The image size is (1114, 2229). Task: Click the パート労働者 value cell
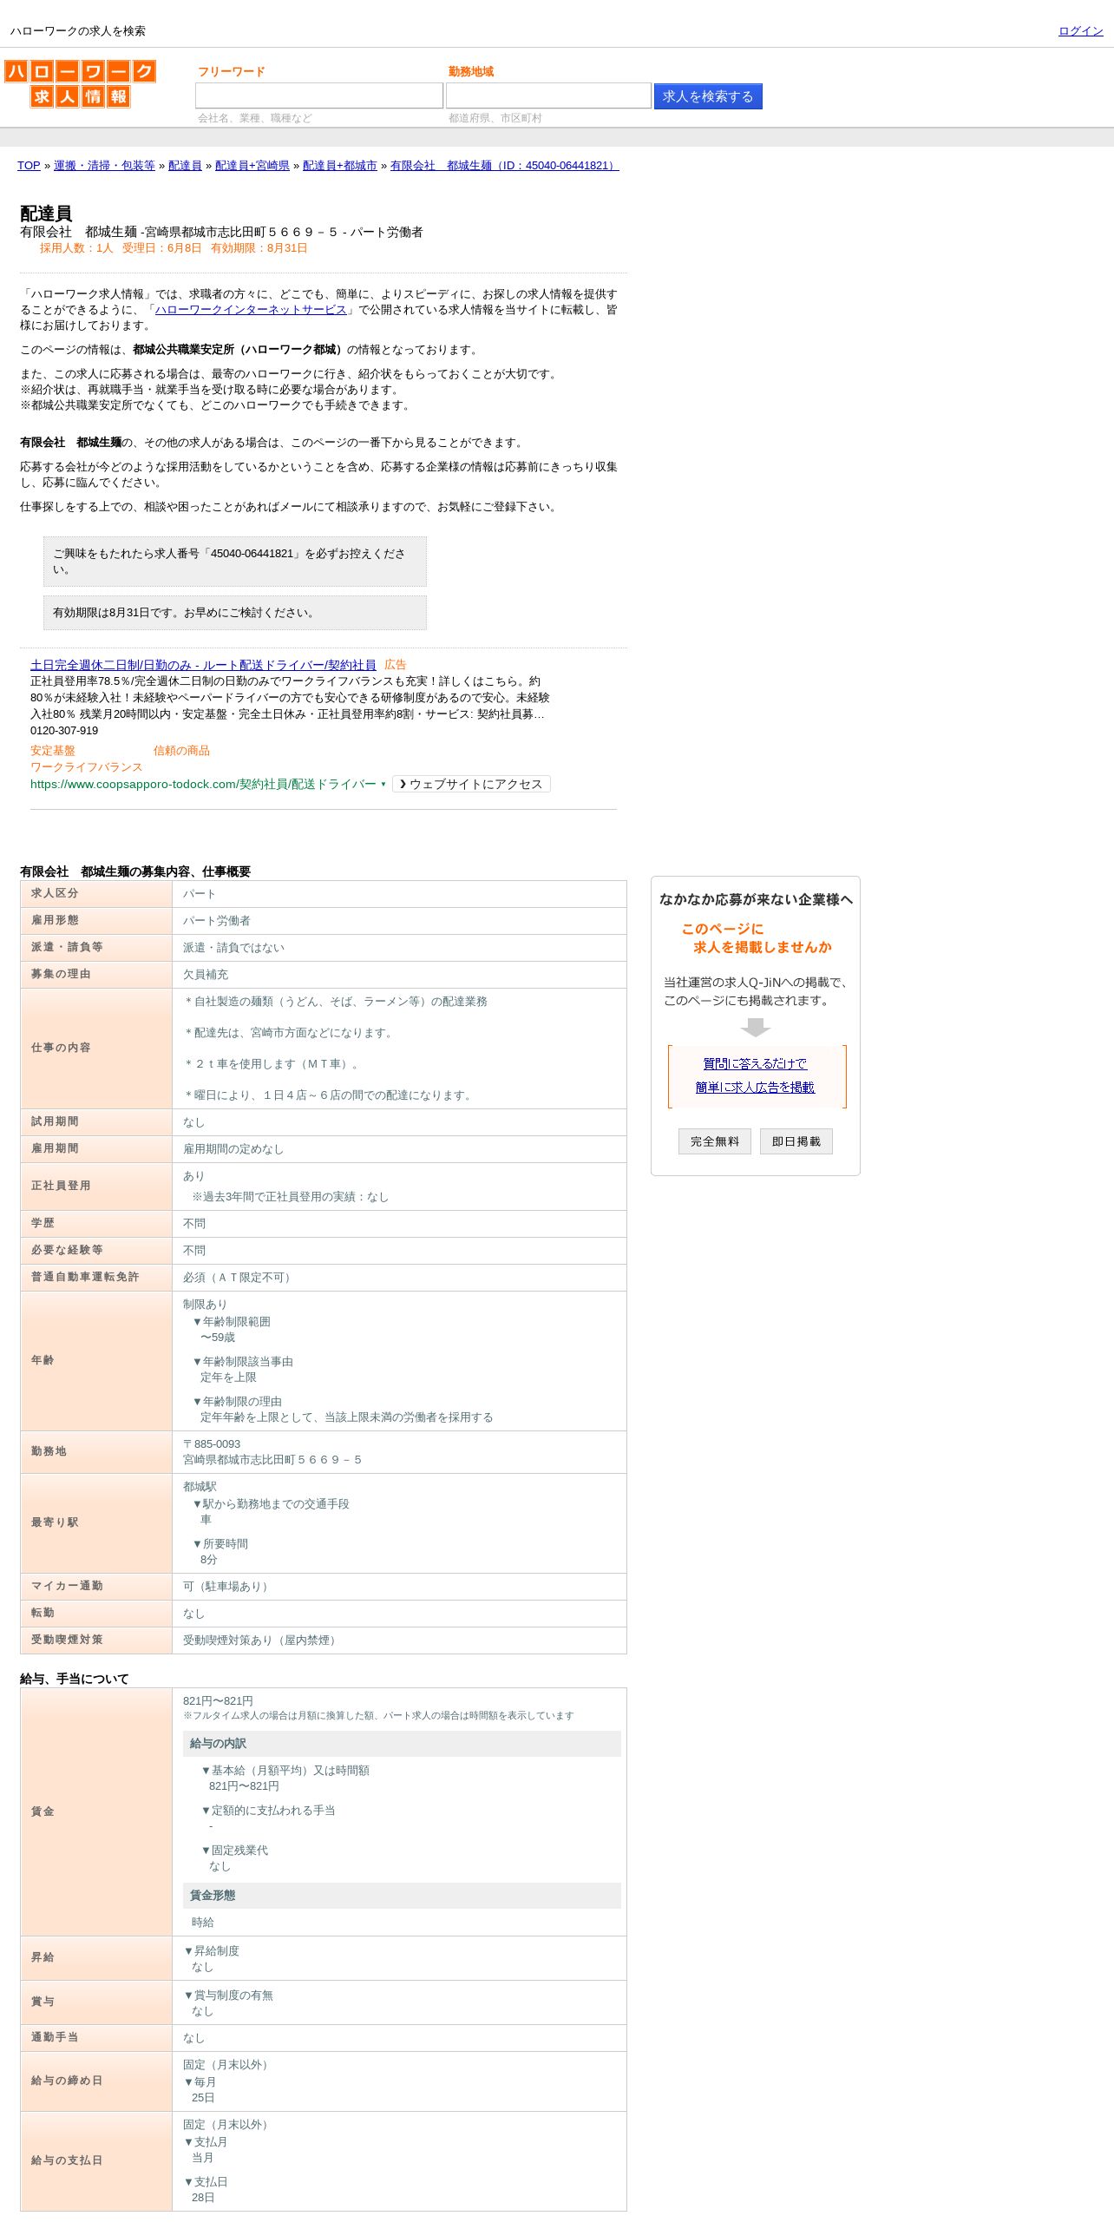click(399, 921)
